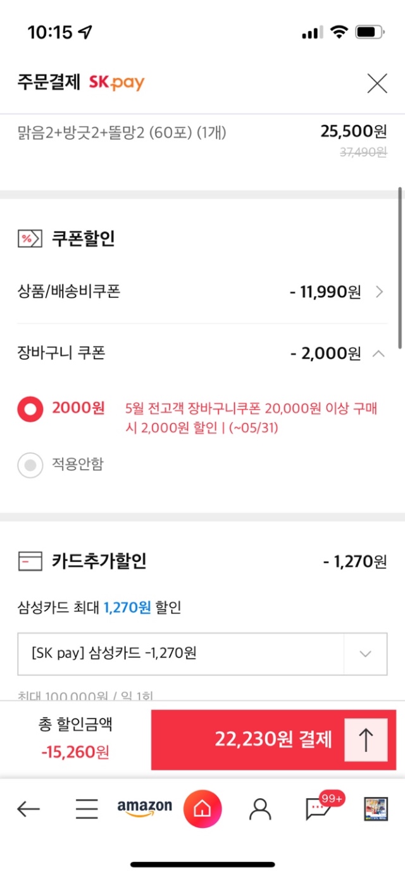Go to home via red house icon
Screen dimensions: 405x876
click(x=202, y=808)
